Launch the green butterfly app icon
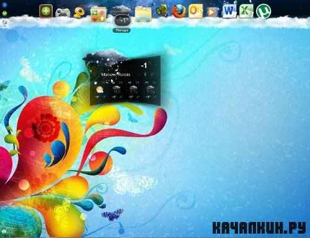This screenshot has height=238, width=310. tap(161, 11)
